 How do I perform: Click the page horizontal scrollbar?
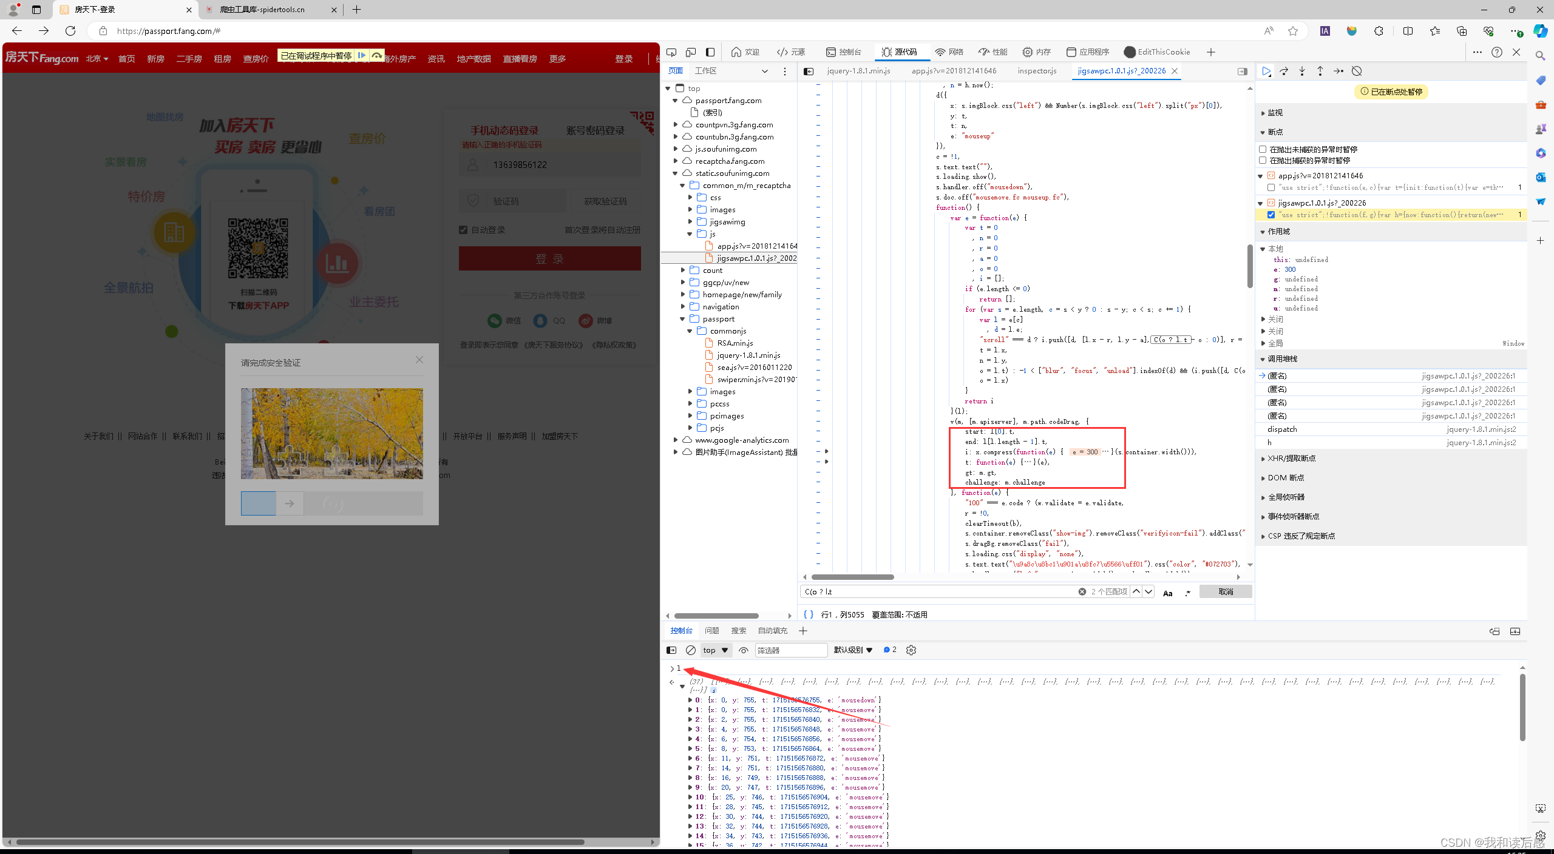(x=300, y=842)
